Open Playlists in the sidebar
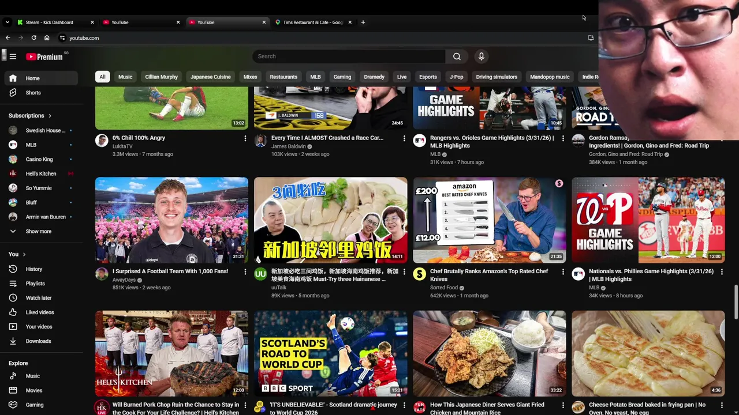 pos(41,284)
